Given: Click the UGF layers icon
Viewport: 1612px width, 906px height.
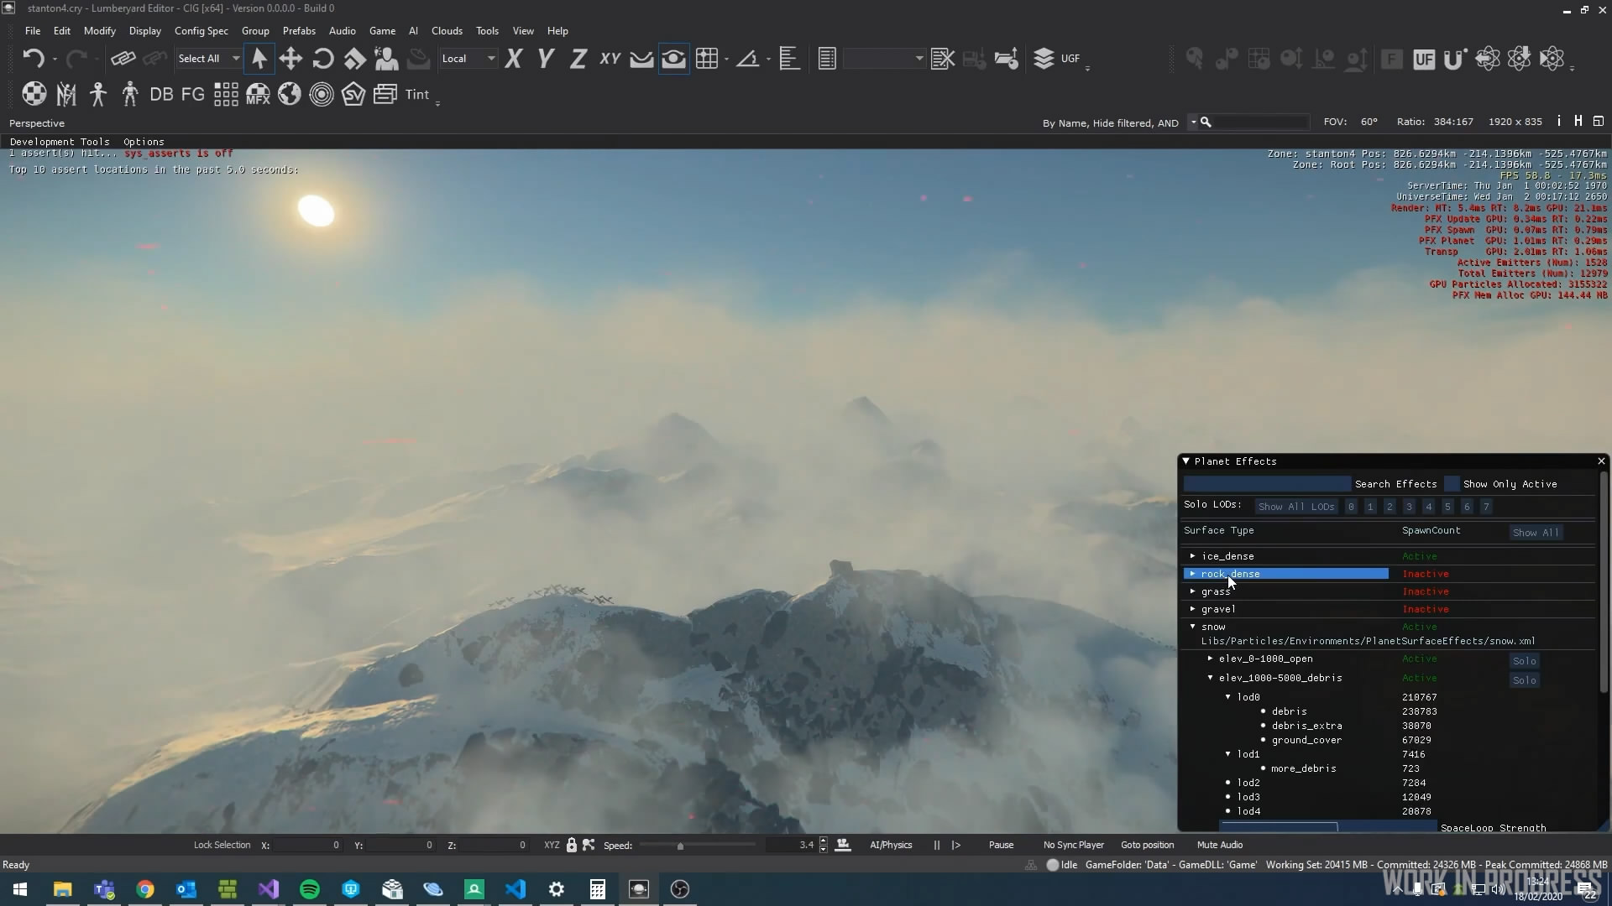Looking at the screenshot, I should pos(1044,59).
